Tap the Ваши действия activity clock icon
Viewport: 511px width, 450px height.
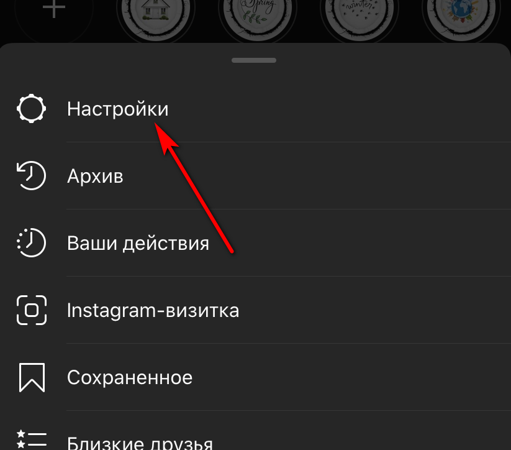point(31,243)
